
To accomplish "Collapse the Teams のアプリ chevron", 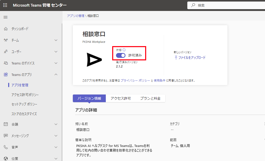I will pos(56,74).
